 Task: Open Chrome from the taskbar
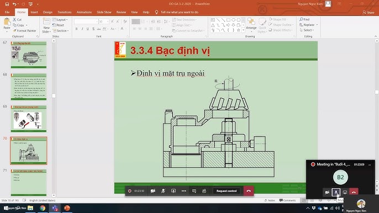tap(43, 208)
